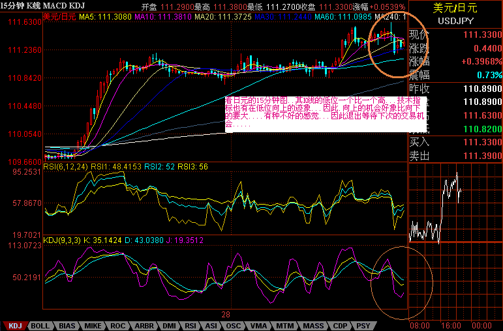
Task: Click the MA10: 111.3810 label
Action: point(162,17)
